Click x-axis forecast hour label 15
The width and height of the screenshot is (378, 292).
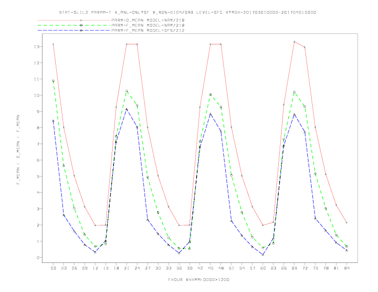coord(105,268)
